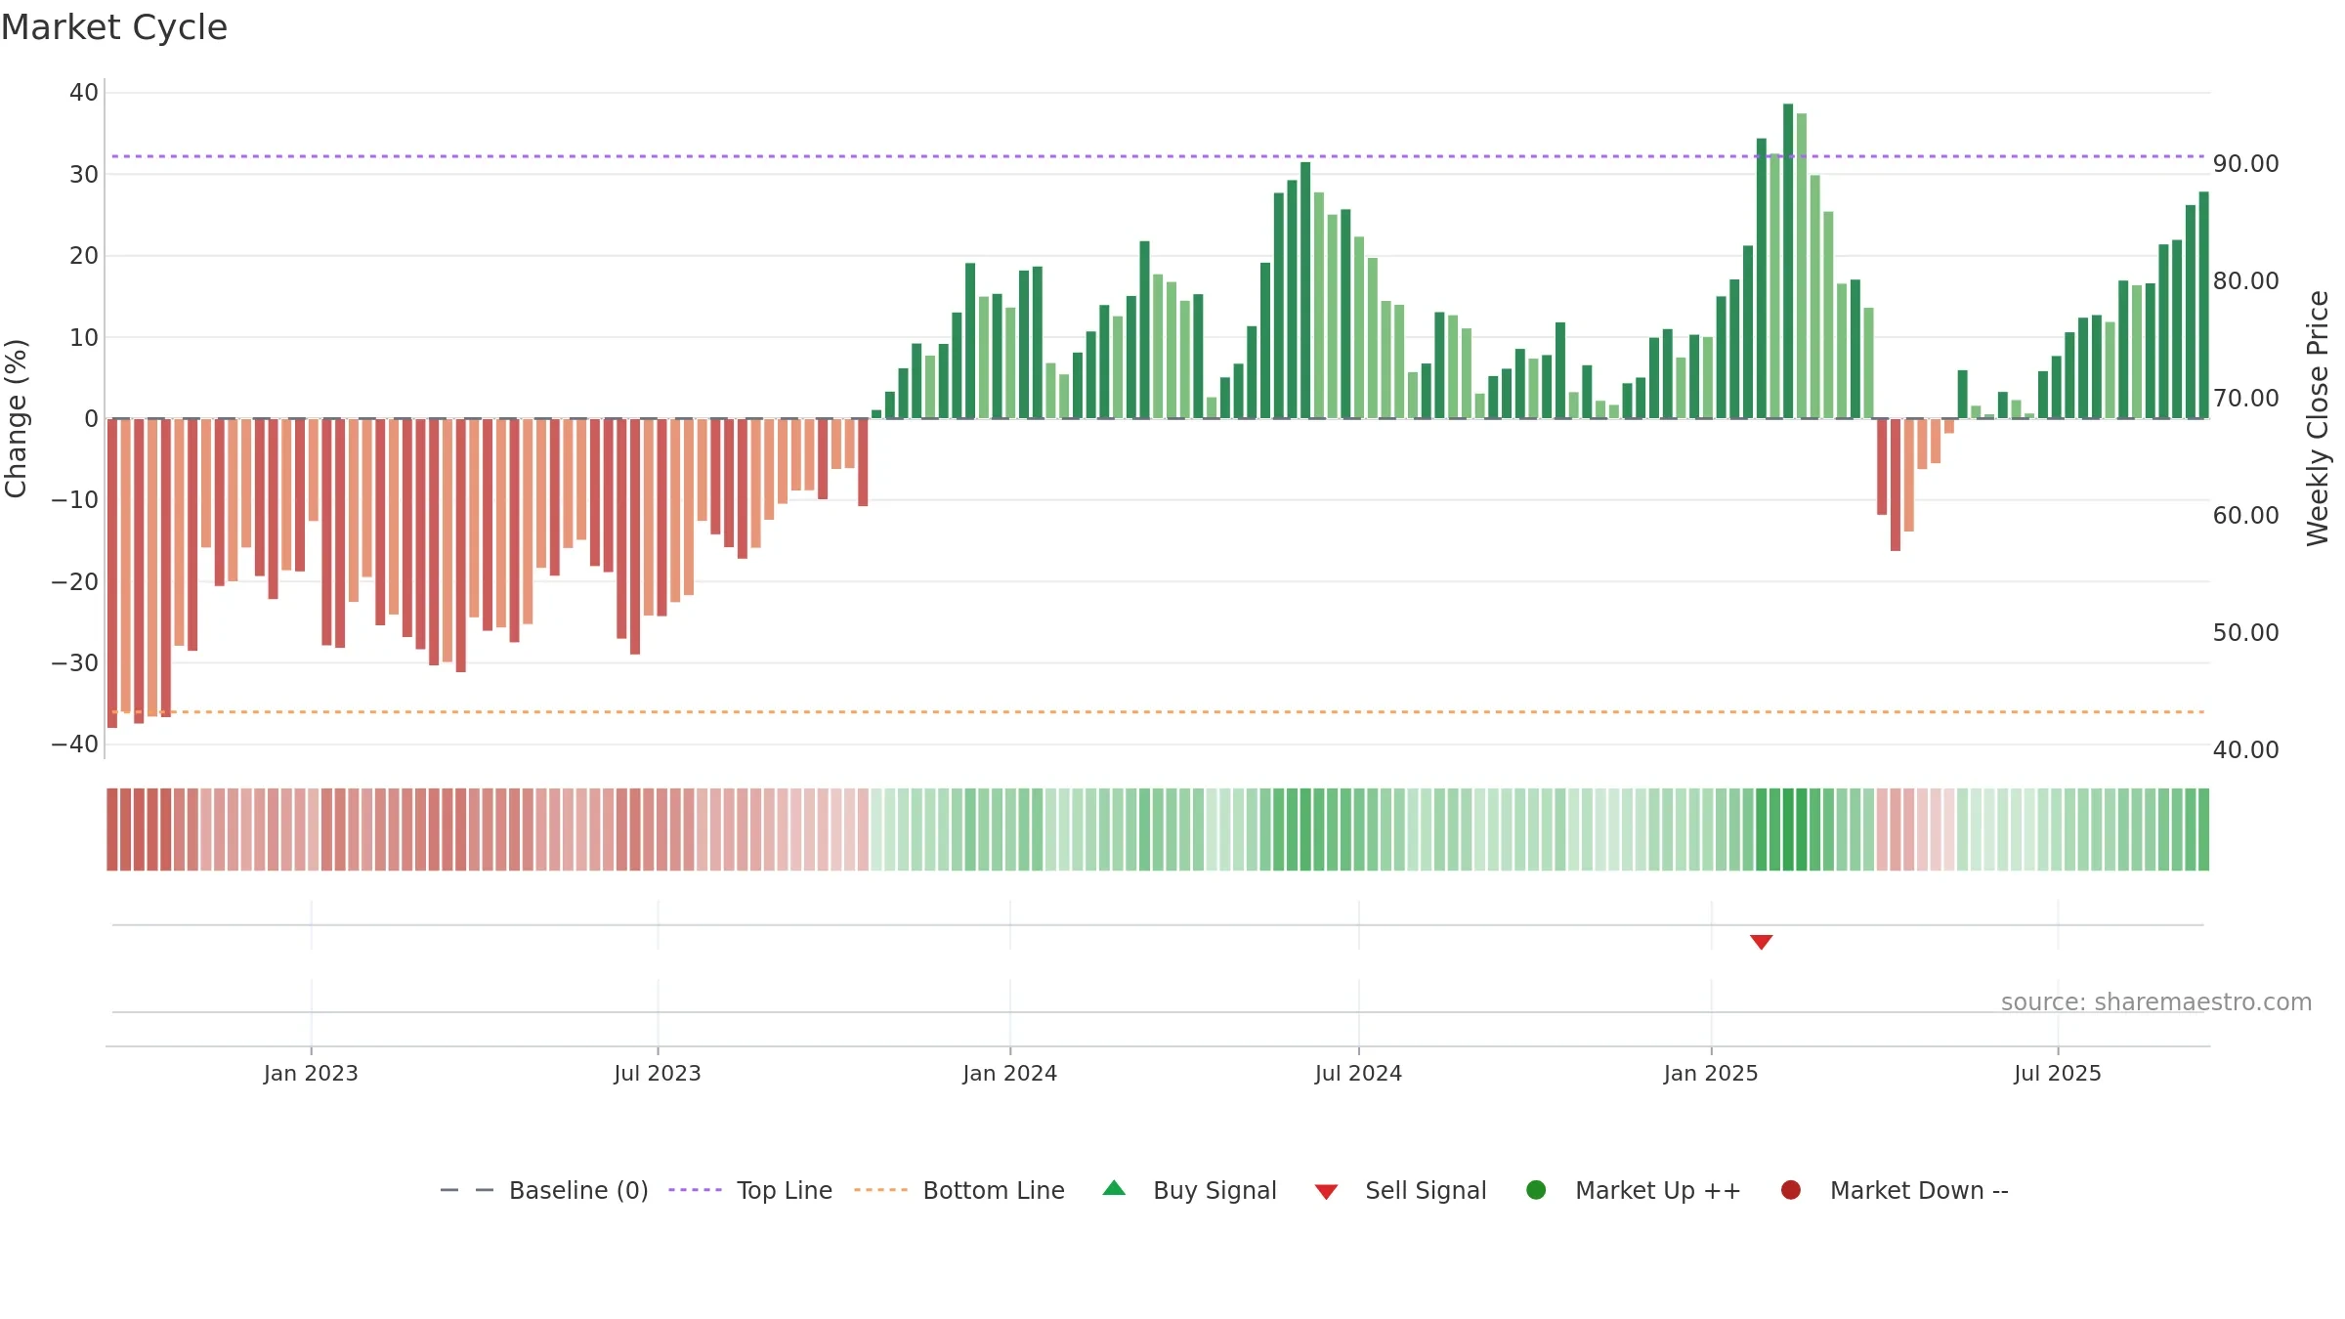The height and width of the screenshot is (1319, 2345).
Task: Click the dashed Baseline (0) legend marker
Action: (467, 1190)
